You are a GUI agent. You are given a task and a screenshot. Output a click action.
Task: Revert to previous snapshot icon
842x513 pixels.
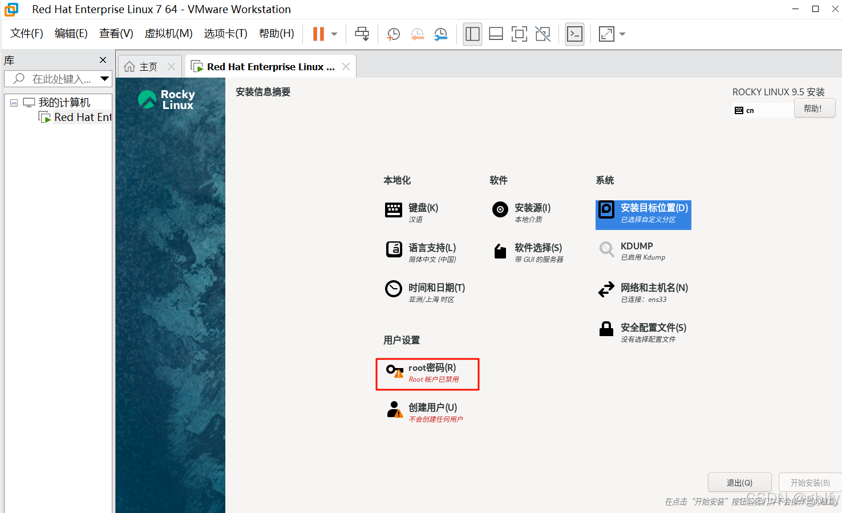coord(417,34)
